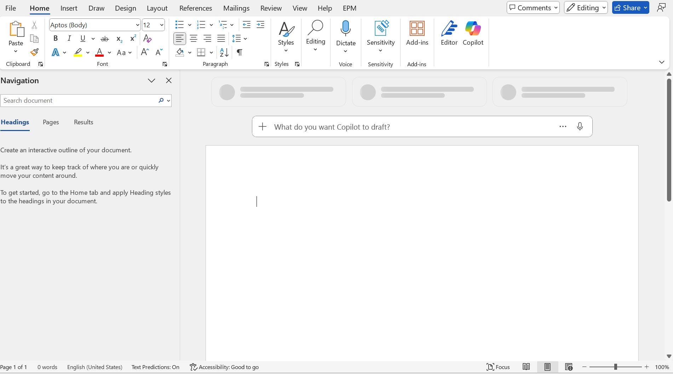Open the File menu
The image size is (673, 374).
click(x=11, y=8)
